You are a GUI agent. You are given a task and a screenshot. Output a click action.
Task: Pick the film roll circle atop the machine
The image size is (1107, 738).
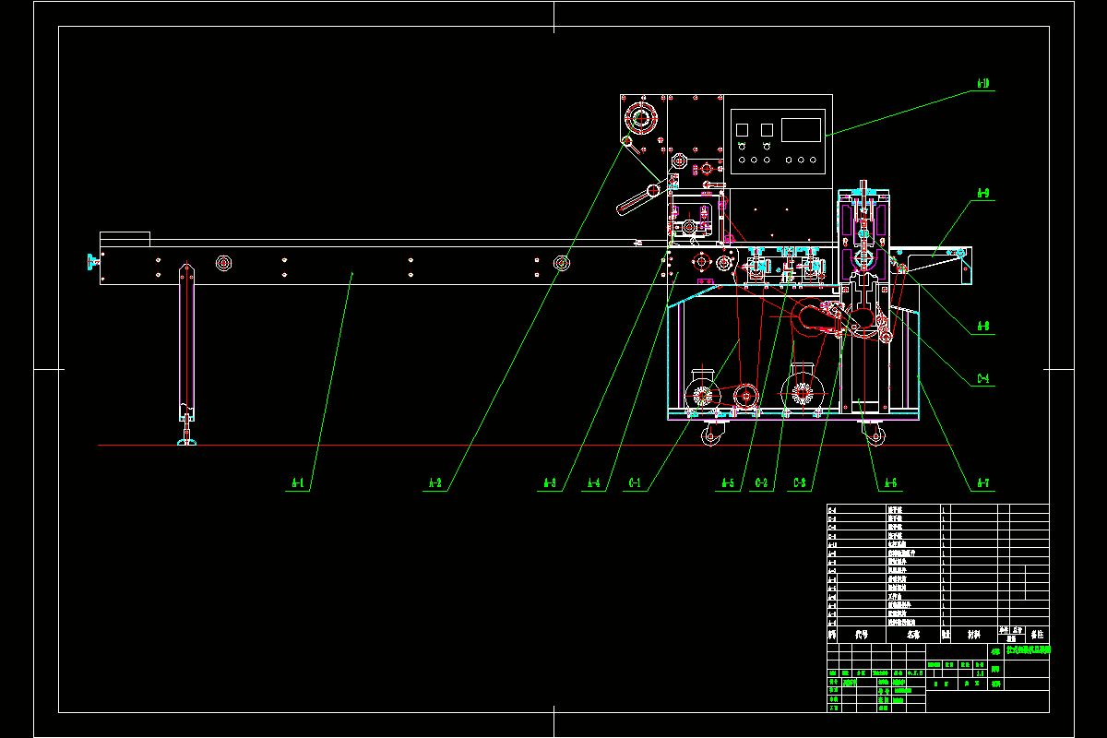click(639, 117)
